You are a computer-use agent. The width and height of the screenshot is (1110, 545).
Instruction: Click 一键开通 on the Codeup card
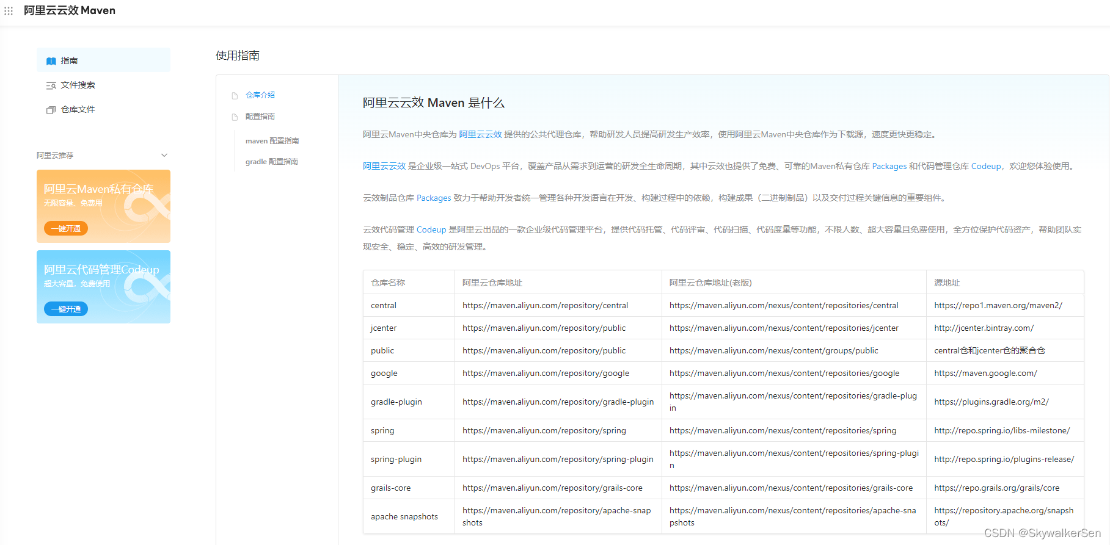[x=66, y=309]
